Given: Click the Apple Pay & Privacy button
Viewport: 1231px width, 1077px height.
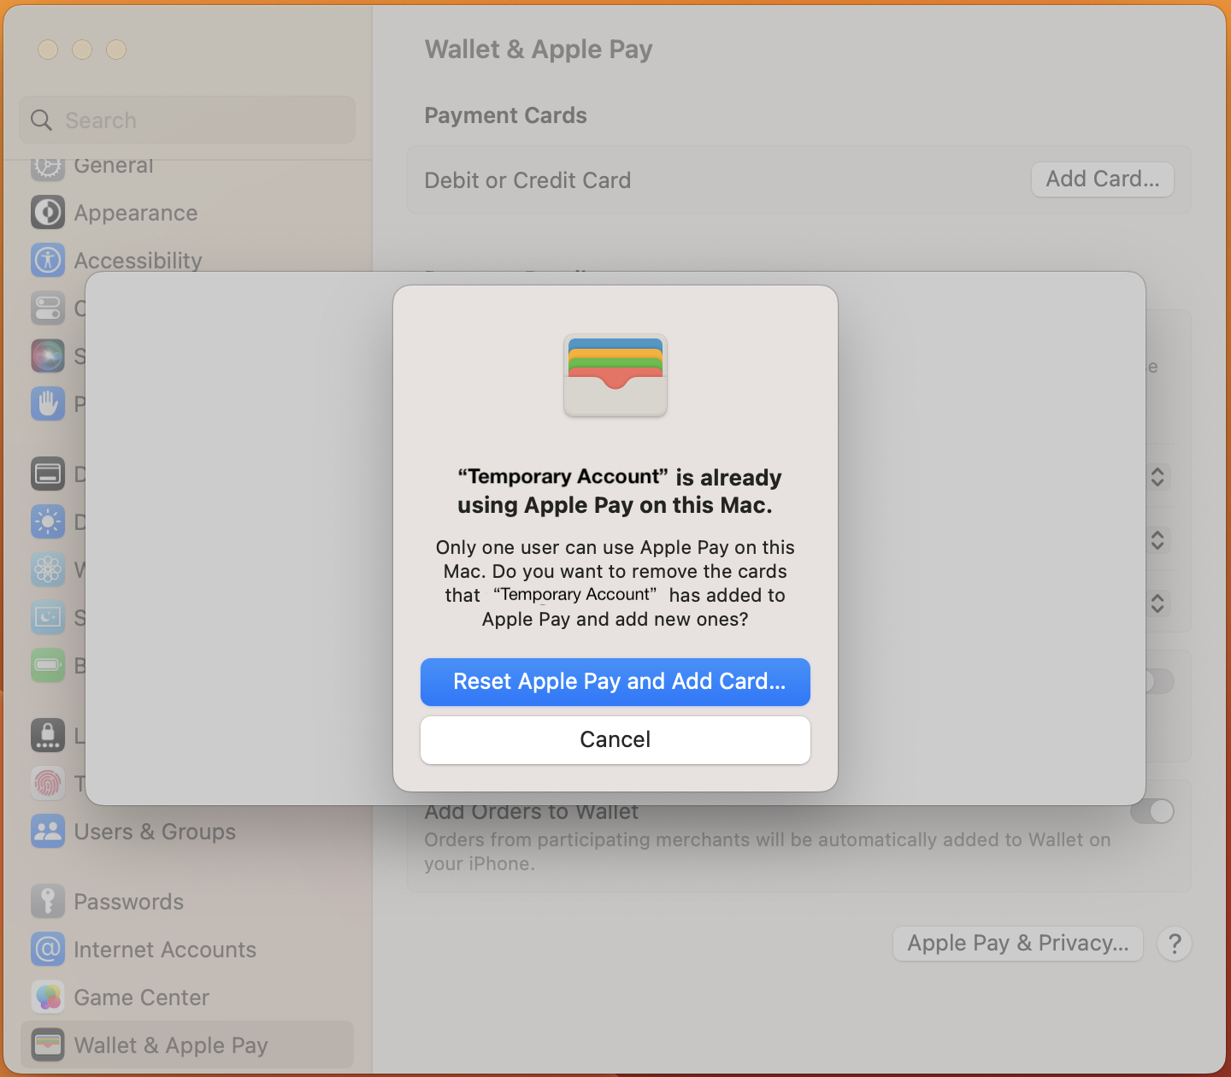Looking at the screenshot, I should tap(1018, 944).
